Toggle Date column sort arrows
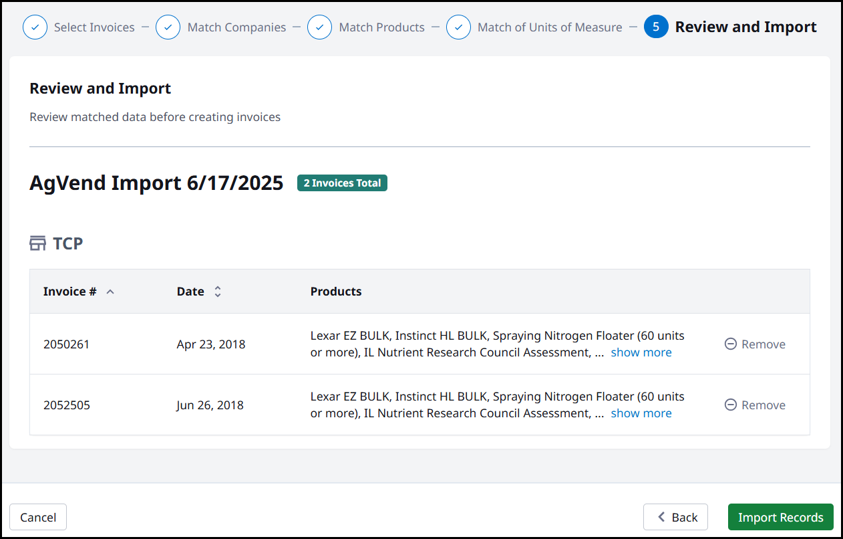Screen dimensions: 843x539 (x=217, y=292)
